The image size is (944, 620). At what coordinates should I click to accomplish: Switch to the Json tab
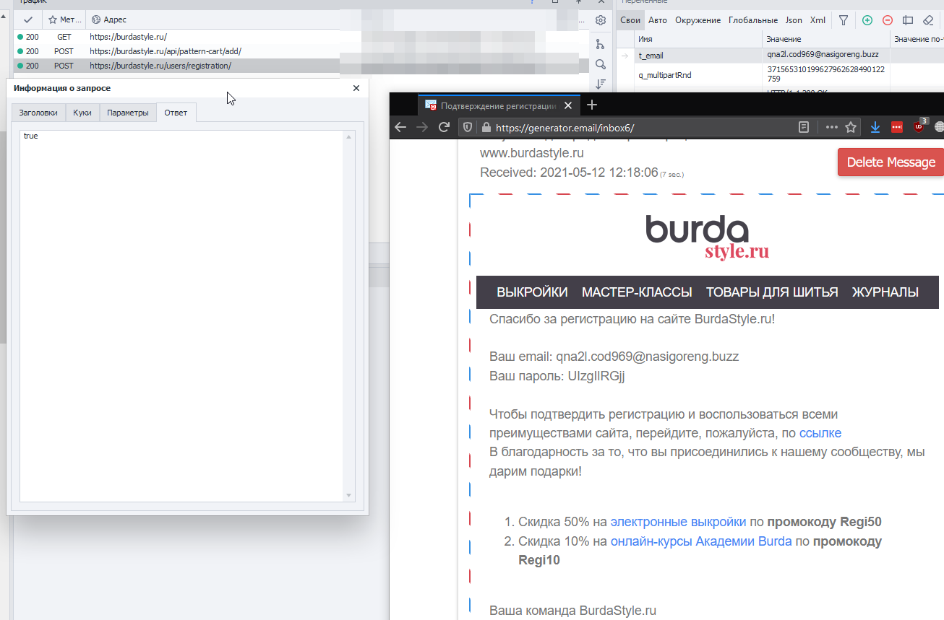click(794, 20)
